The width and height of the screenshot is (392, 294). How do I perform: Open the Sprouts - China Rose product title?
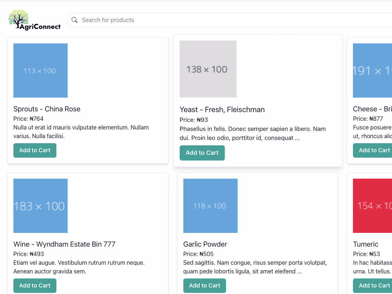47,109
